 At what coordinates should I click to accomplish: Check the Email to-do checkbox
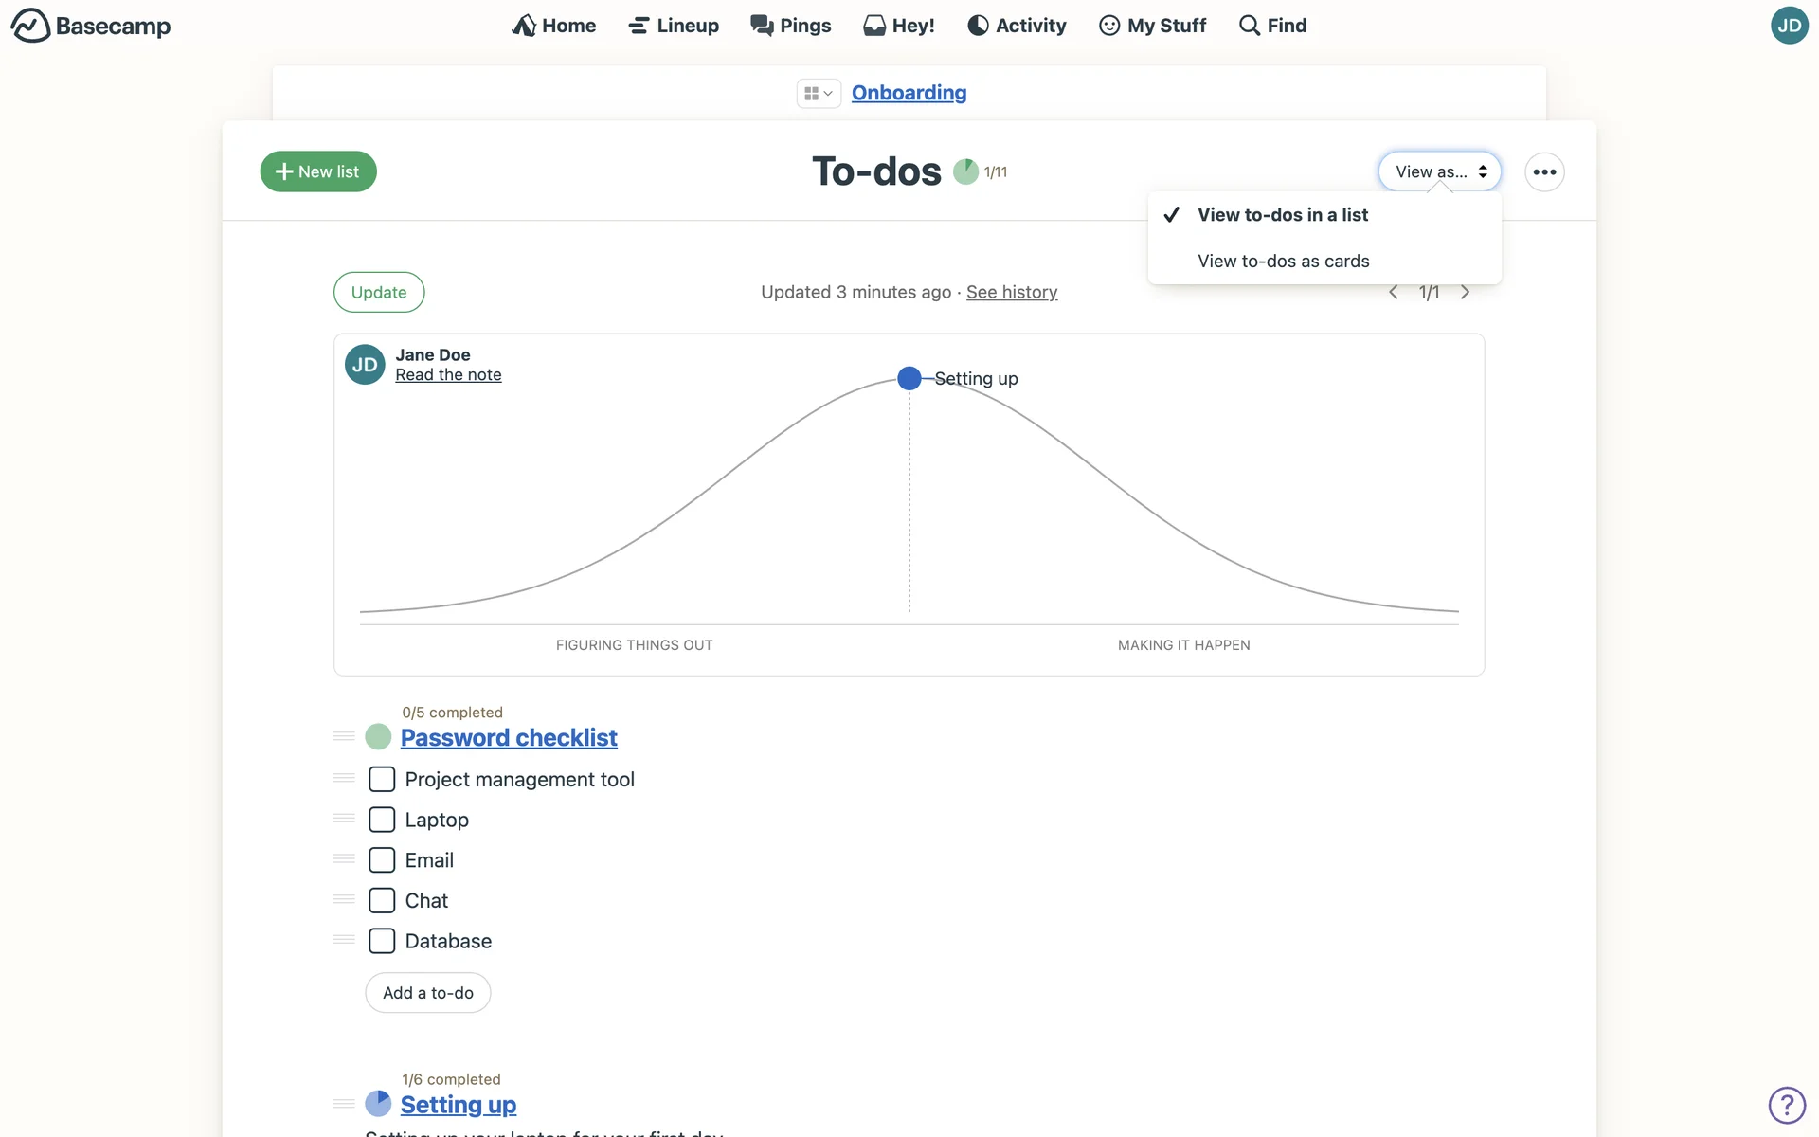pos(382,860)
